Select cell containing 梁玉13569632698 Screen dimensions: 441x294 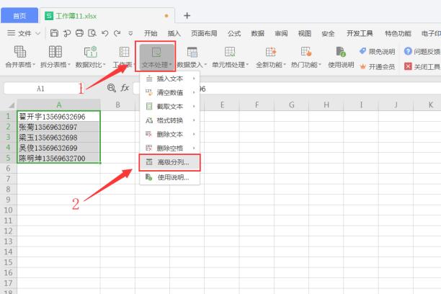[59, 138]
